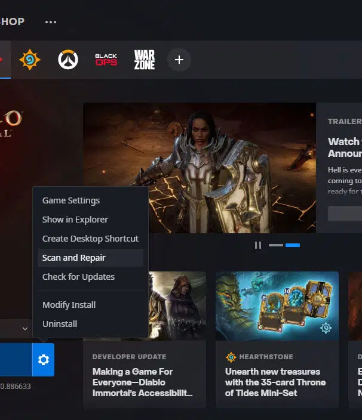Click the DEVELOPER UPDATE label

[x=129, y=357]
